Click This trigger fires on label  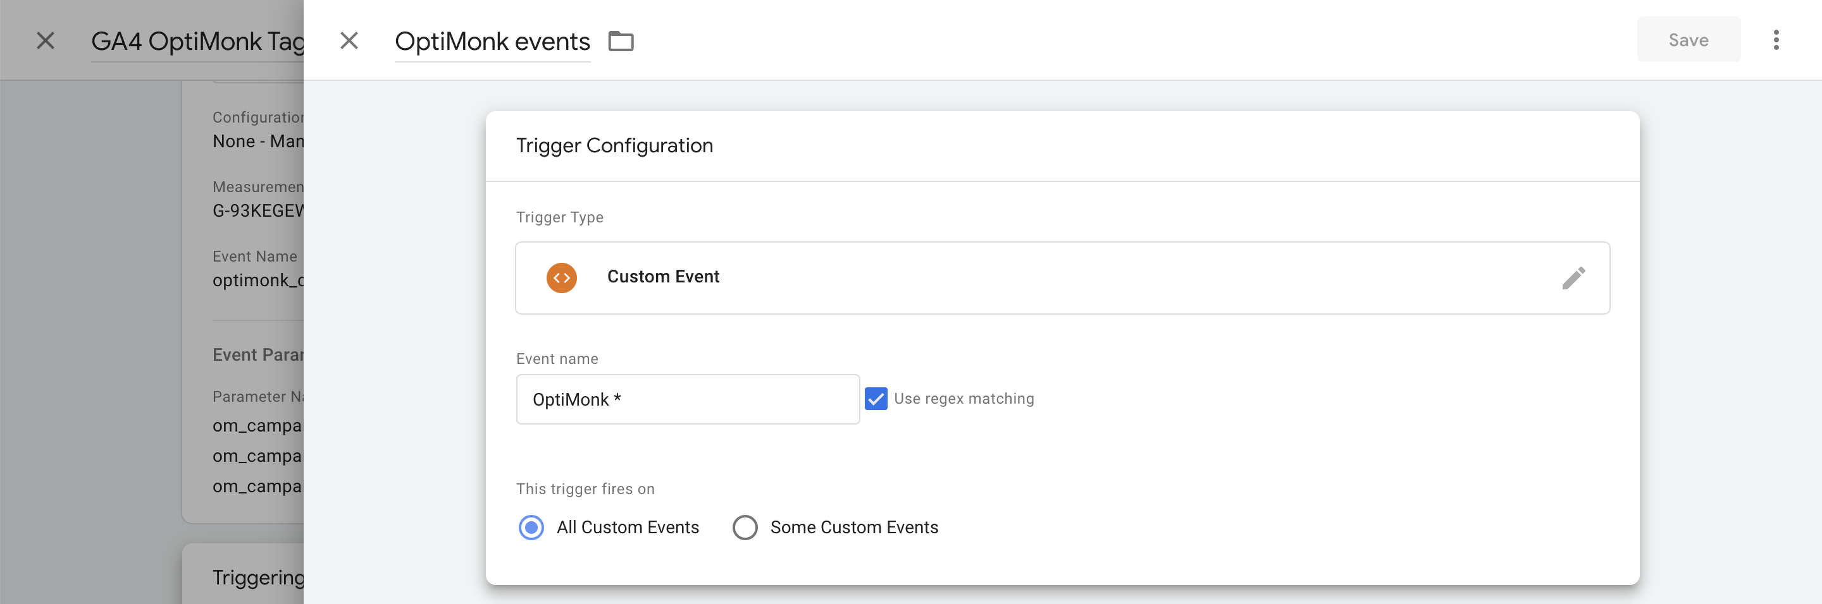tap(585, 489)
